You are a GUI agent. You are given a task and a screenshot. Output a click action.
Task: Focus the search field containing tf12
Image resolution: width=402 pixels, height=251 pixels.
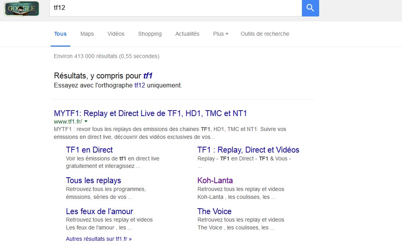[x=175, y=8]
